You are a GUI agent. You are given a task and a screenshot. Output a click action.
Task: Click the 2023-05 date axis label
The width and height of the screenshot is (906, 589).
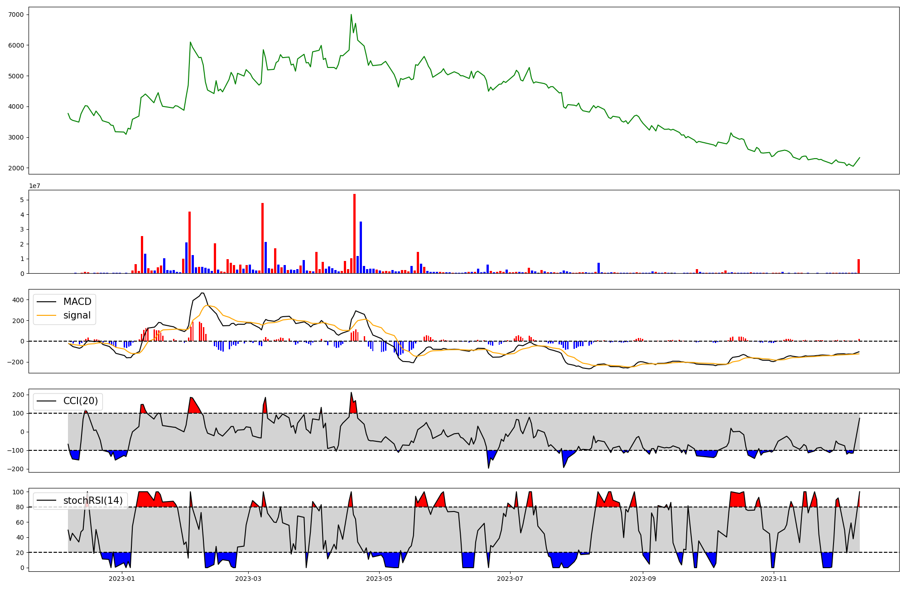click(x=379, y=579)
